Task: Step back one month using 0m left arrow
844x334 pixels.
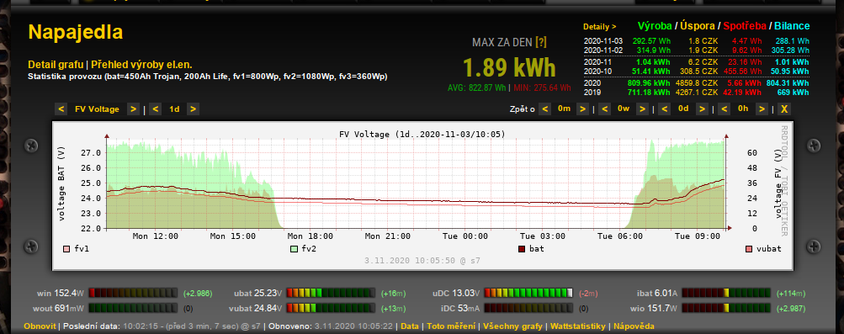Action: pos(545,109)
